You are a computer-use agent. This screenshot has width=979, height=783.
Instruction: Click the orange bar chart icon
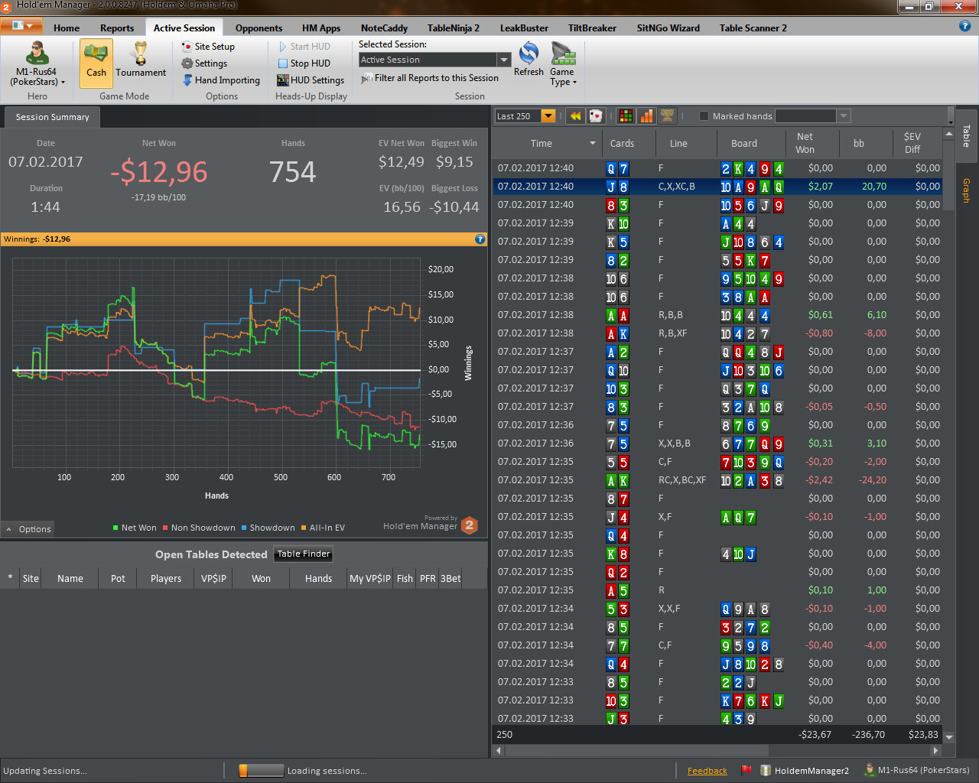647,115
